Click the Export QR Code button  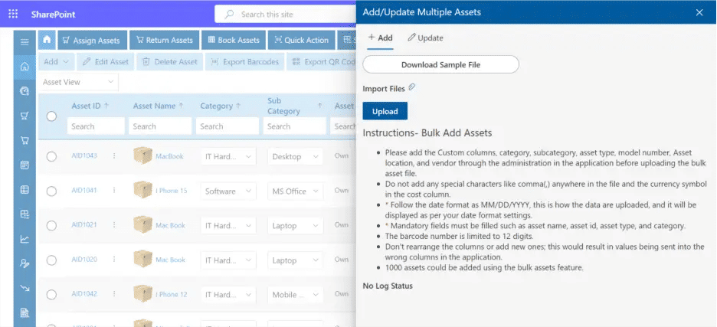[x=322, y=62]
